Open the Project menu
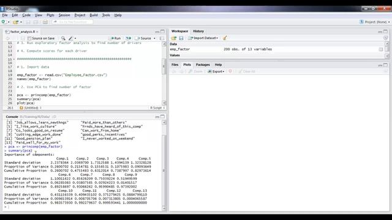Screen dimensions: 392x220 coord(80,15)
